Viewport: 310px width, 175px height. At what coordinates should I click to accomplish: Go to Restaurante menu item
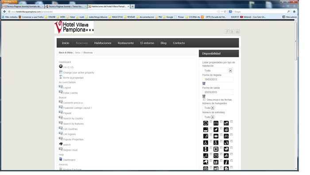point(126,43)
